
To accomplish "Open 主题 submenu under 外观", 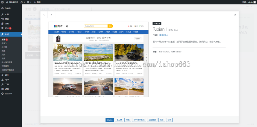I will 4,39.
